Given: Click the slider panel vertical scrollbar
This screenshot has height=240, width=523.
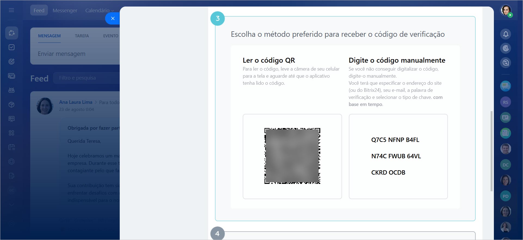Looking at the screenshot, I should point(491,151).
